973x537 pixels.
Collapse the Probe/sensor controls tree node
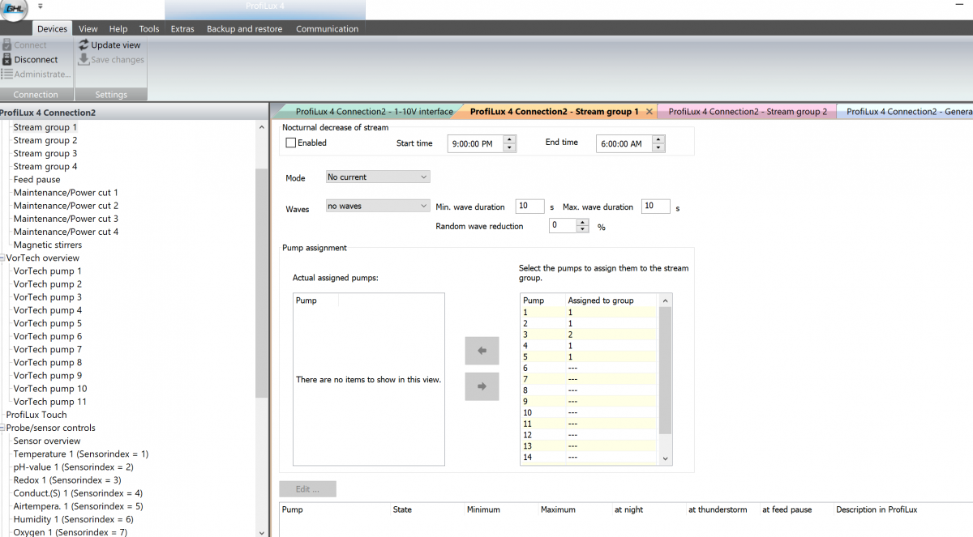click(2, 428)
